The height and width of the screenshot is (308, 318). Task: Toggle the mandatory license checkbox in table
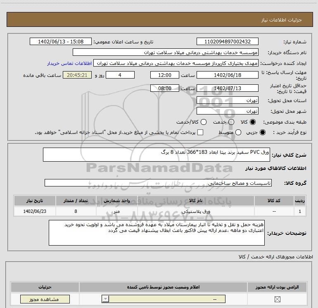tap(277, 299)
